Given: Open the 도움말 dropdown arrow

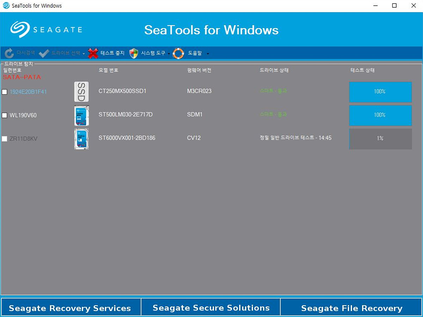Looking at the screenshot, I should coord(208,54).
